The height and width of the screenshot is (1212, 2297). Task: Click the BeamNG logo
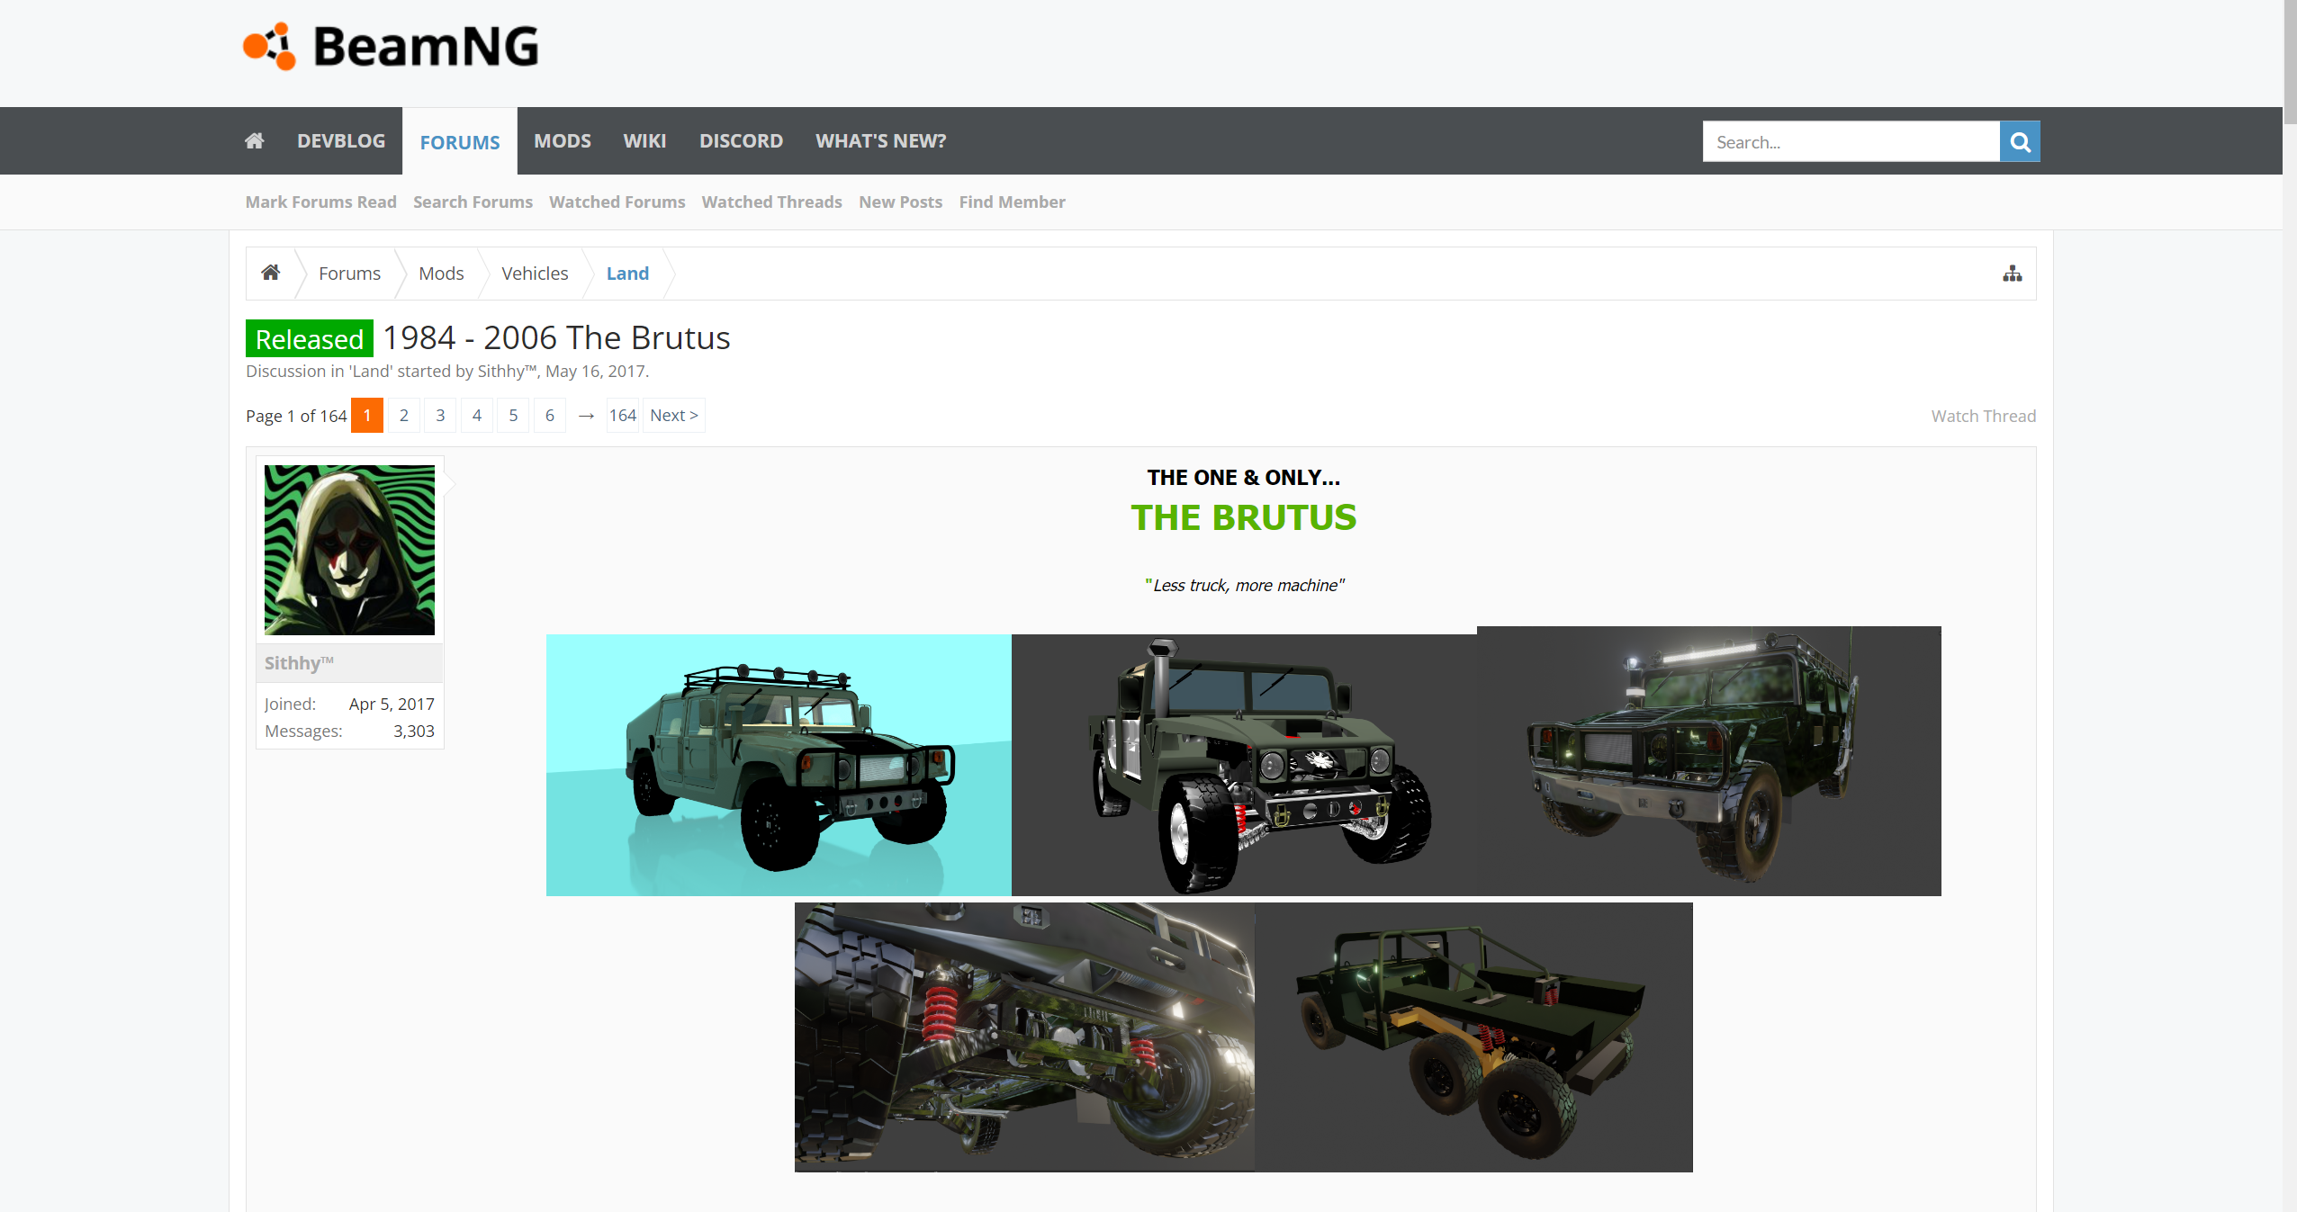tap(391, 47)
